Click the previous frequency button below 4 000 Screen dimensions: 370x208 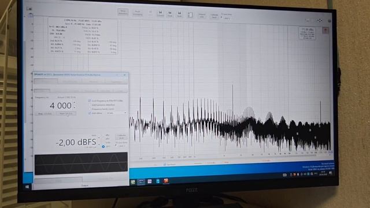(x=45, y=114)
